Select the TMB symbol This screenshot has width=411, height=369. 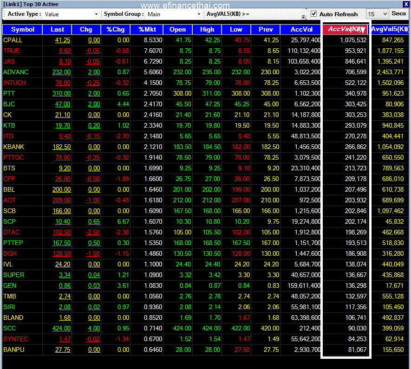[10, 296]
